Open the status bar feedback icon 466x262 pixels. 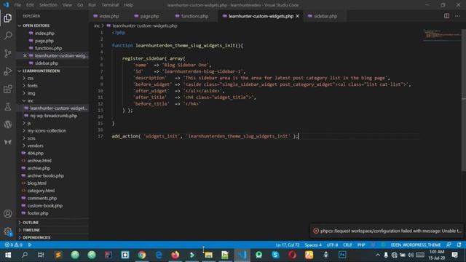point(449,245)
